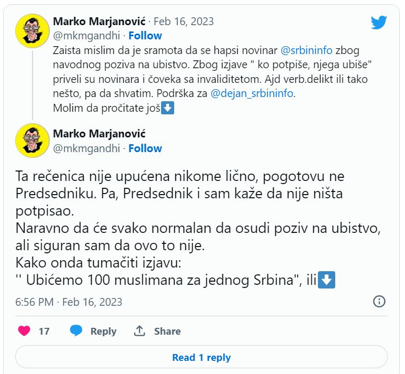Click the Marko Marjanović name in top tweet

99,22
